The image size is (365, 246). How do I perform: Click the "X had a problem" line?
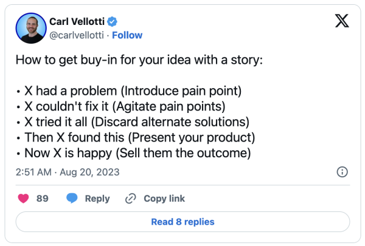point(129,91)
